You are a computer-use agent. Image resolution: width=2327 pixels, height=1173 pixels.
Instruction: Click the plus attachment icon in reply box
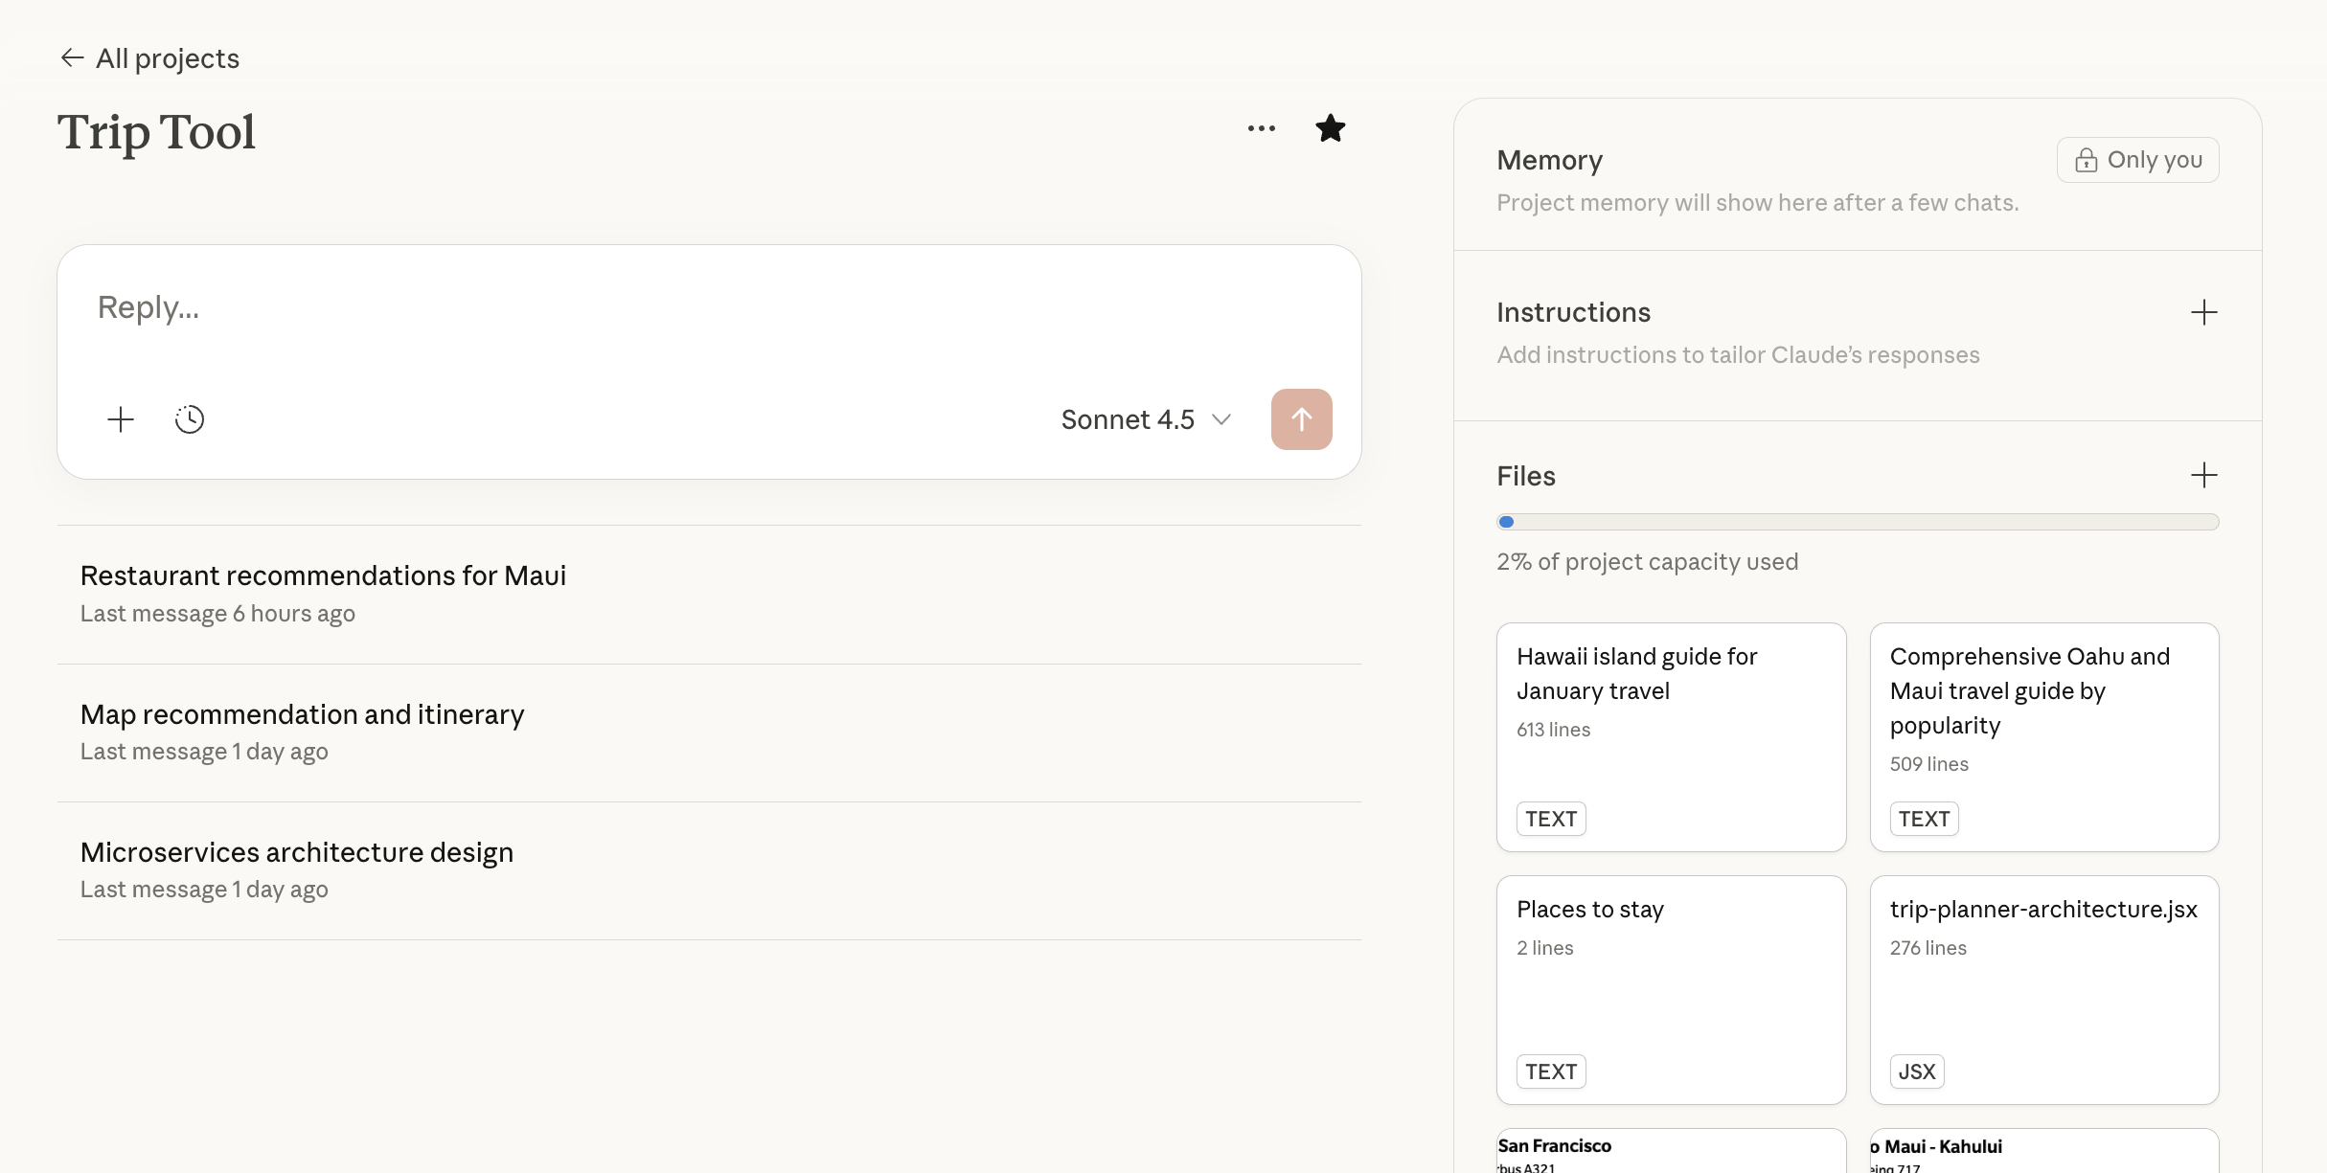point(121,419)
